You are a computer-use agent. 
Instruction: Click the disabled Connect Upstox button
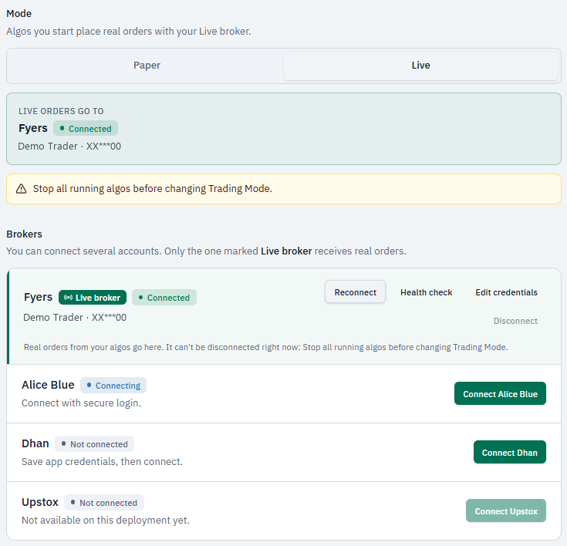click(x=506, y=511)
